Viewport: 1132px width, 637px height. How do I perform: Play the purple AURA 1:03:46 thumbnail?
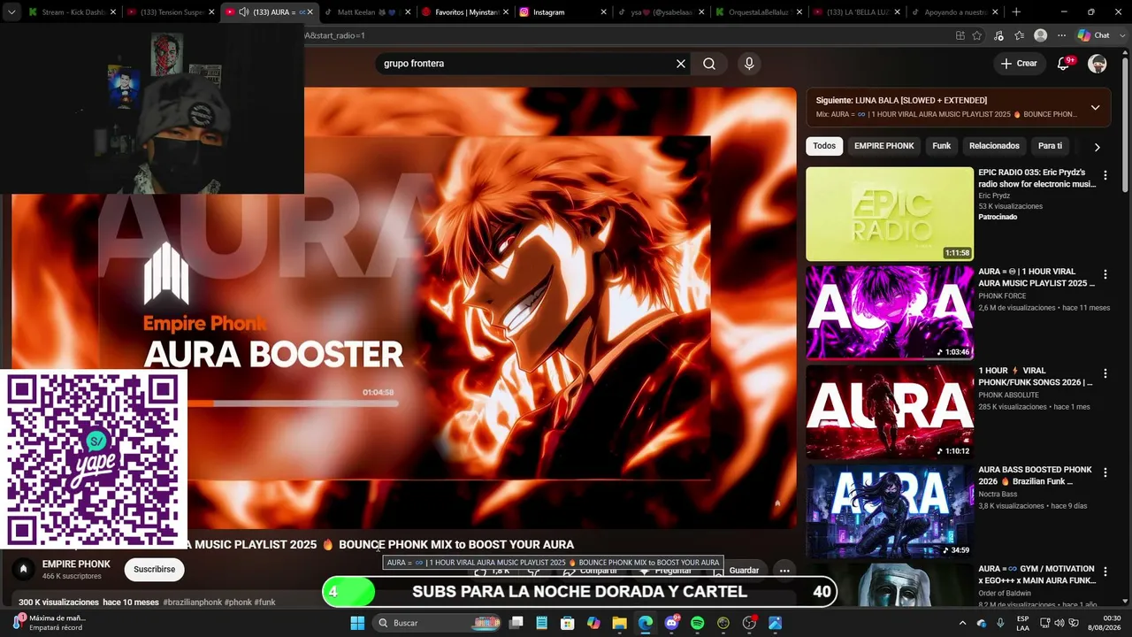890,313
